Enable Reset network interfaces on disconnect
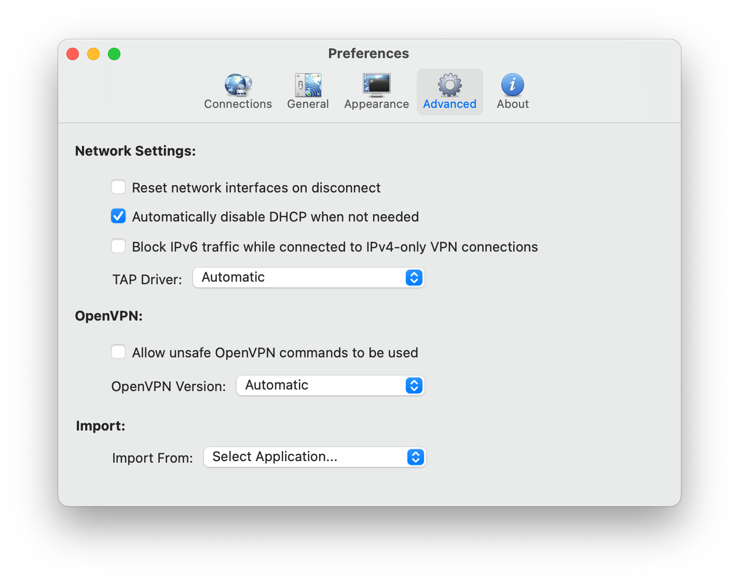 tap(118, 187)
